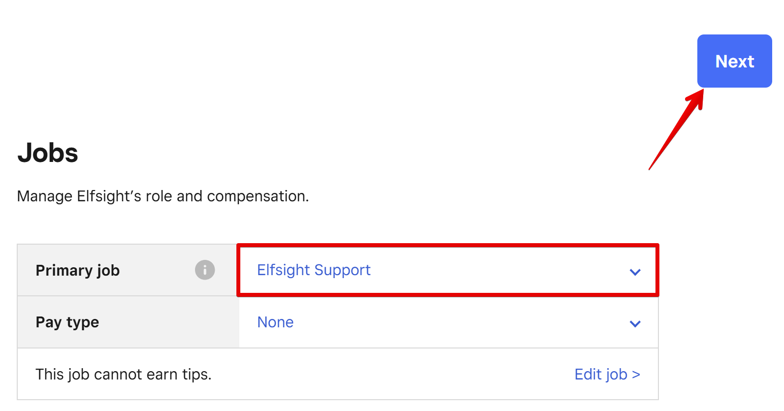Click the Jobs section heading

tap(48, 153)
